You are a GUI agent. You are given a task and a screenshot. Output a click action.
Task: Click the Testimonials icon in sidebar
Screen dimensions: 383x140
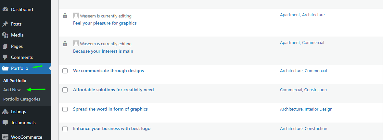(5, 123)
